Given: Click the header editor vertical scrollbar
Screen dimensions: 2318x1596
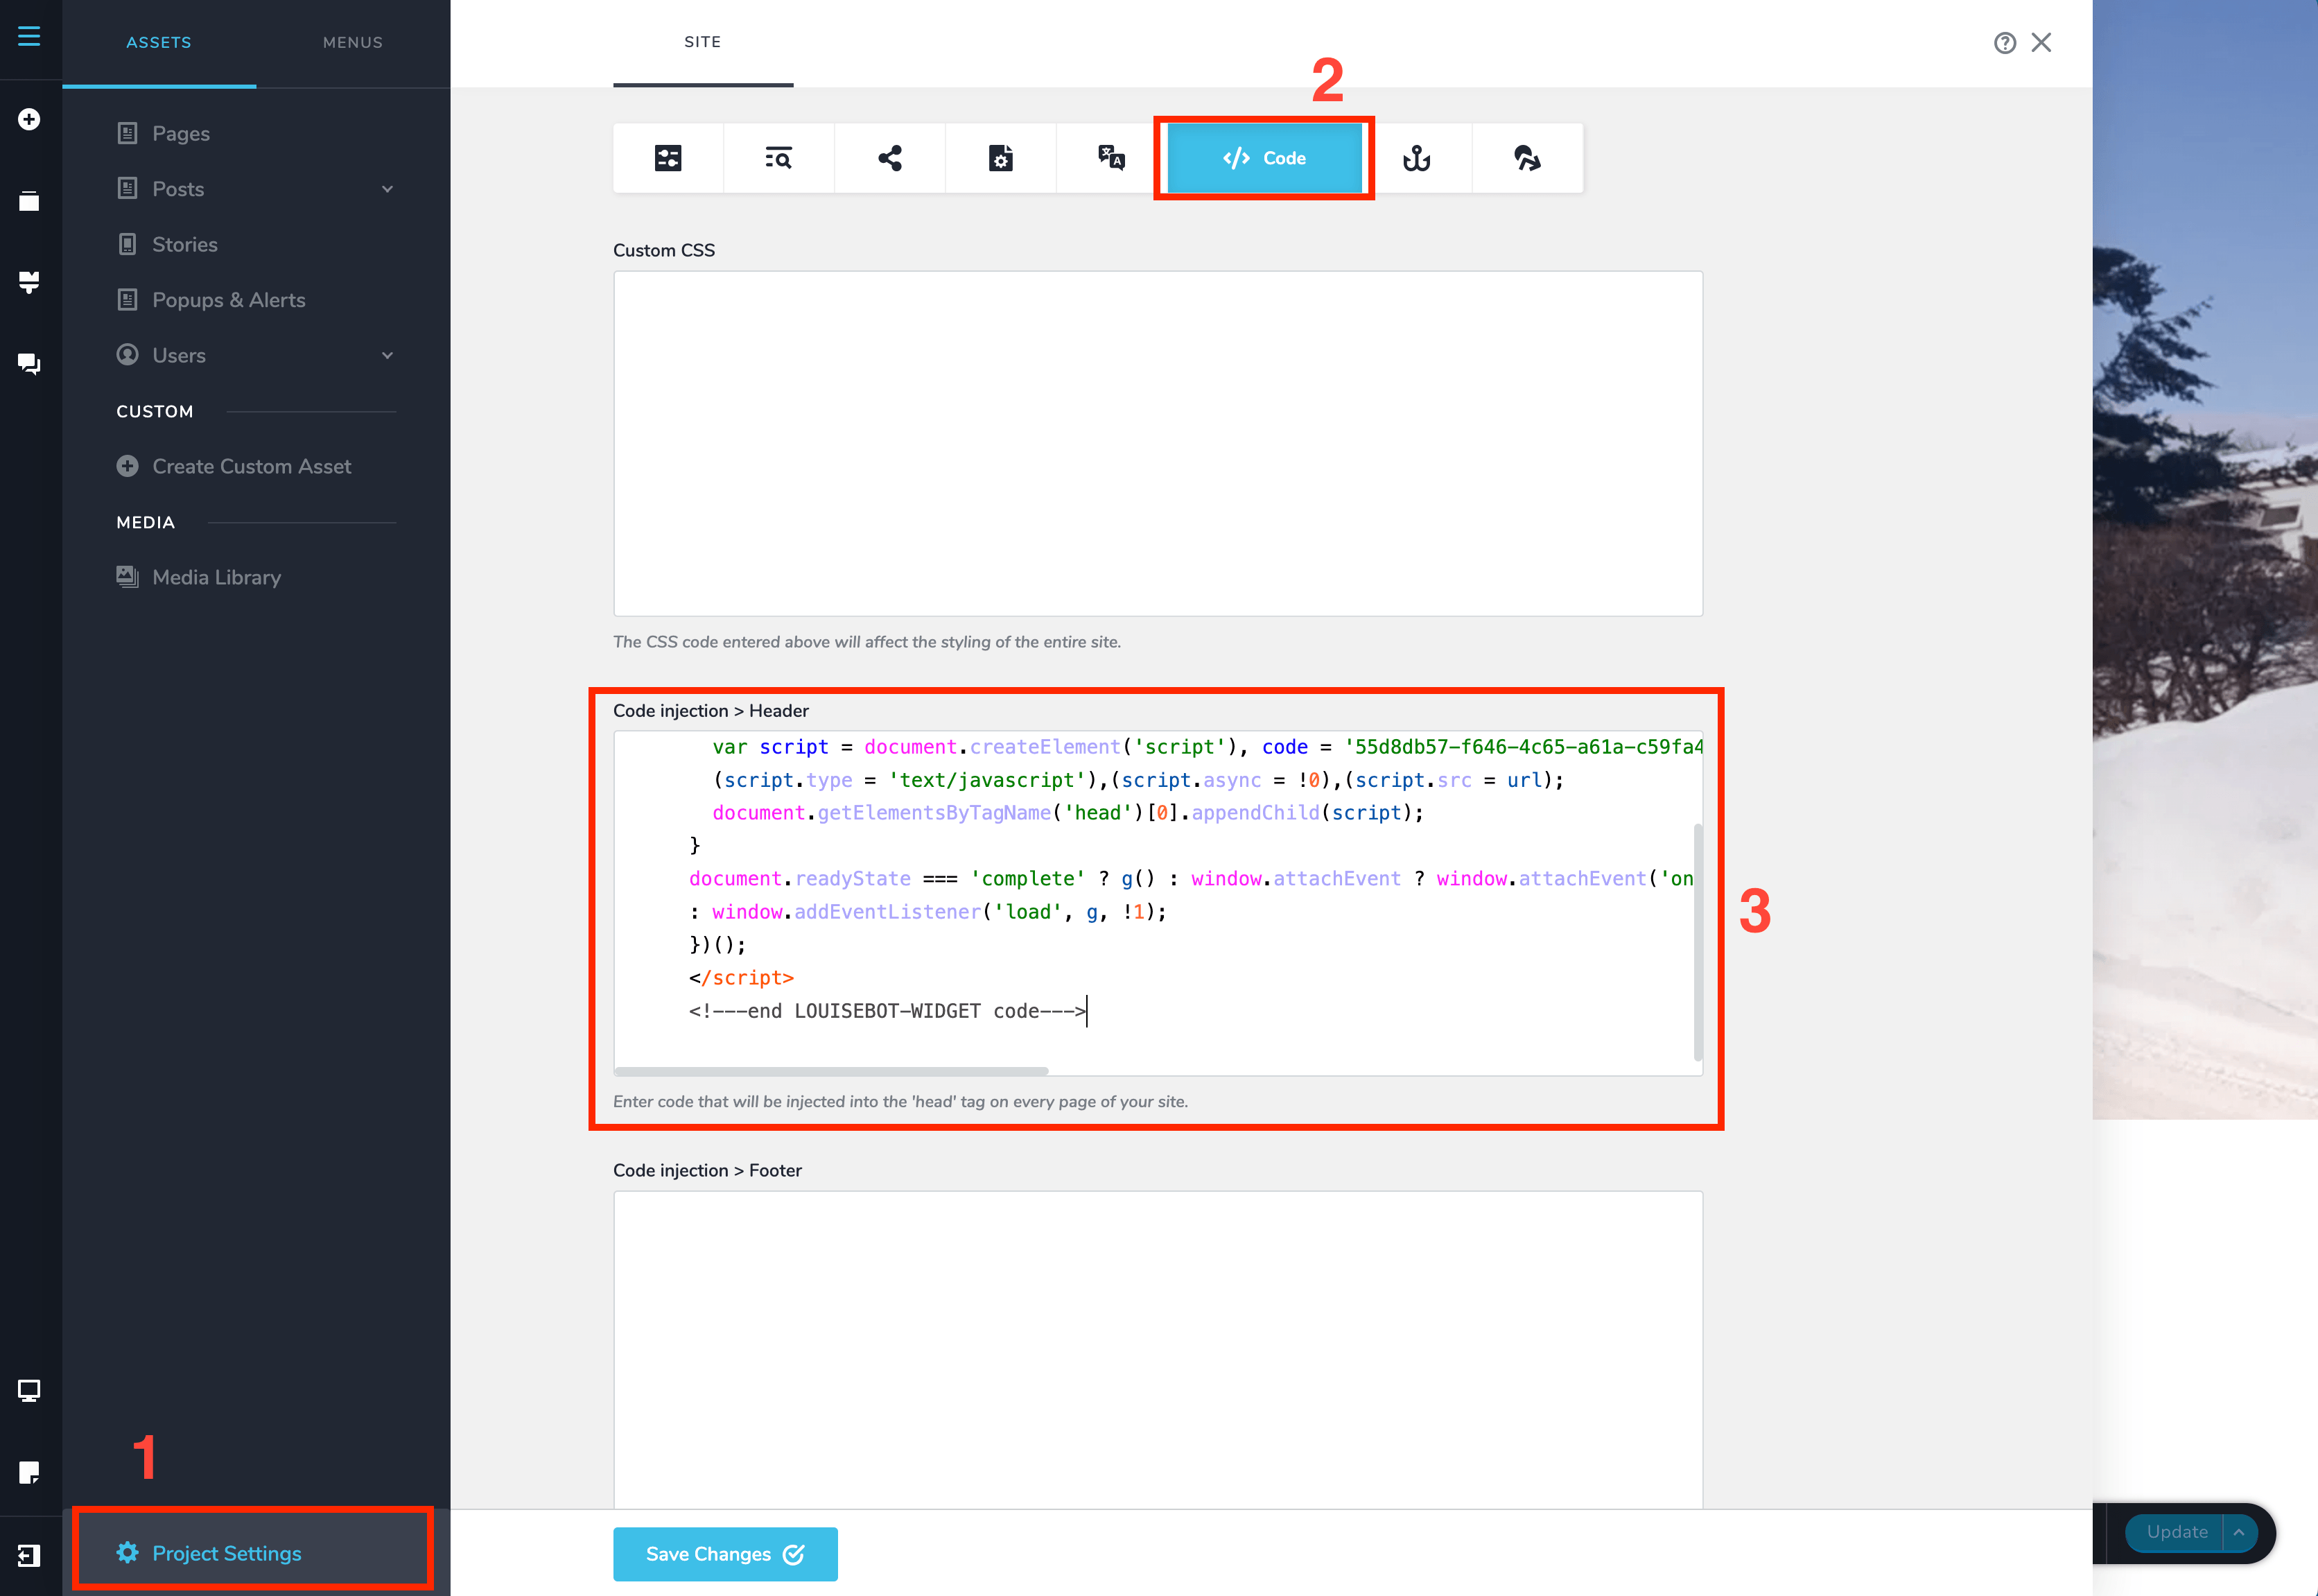Looking at the screenshot, I should (x=1698, y=942).
